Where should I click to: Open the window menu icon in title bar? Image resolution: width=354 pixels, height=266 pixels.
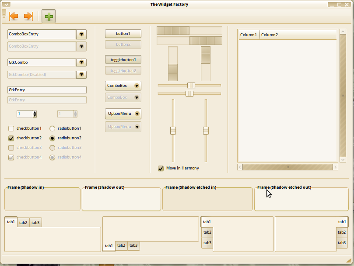(x=6, y=4)
